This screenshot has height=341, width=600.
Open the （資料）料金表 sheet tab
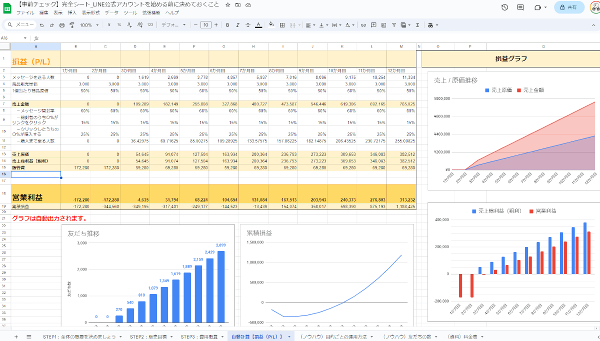pyautogui.click(x=463, y=337)
